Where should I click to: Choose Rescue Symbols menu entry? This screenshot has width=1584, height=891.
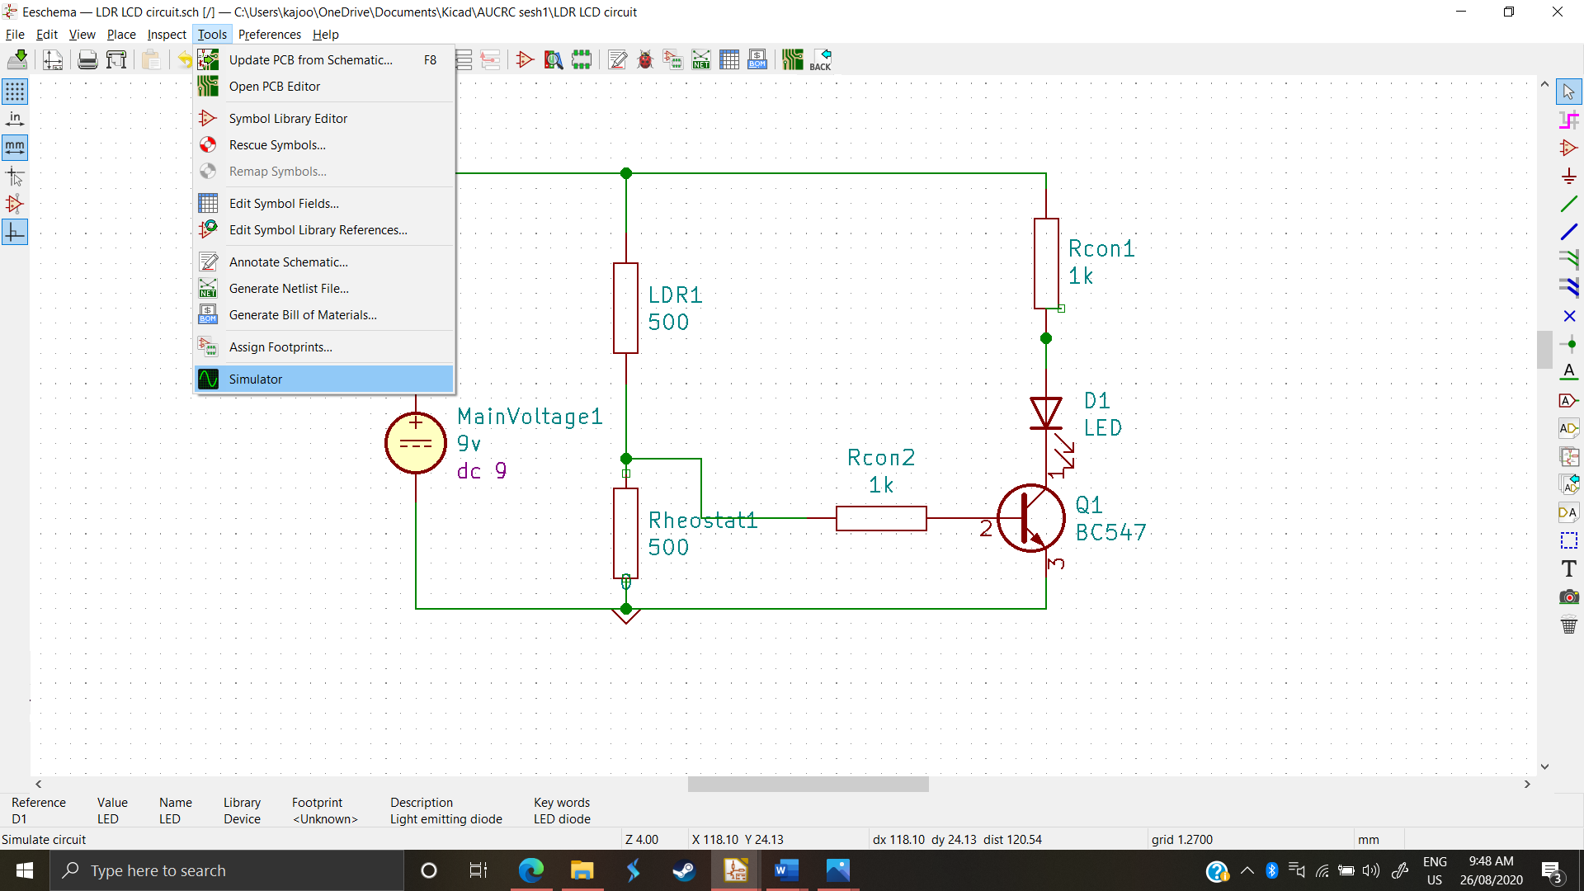click(324, 144)
